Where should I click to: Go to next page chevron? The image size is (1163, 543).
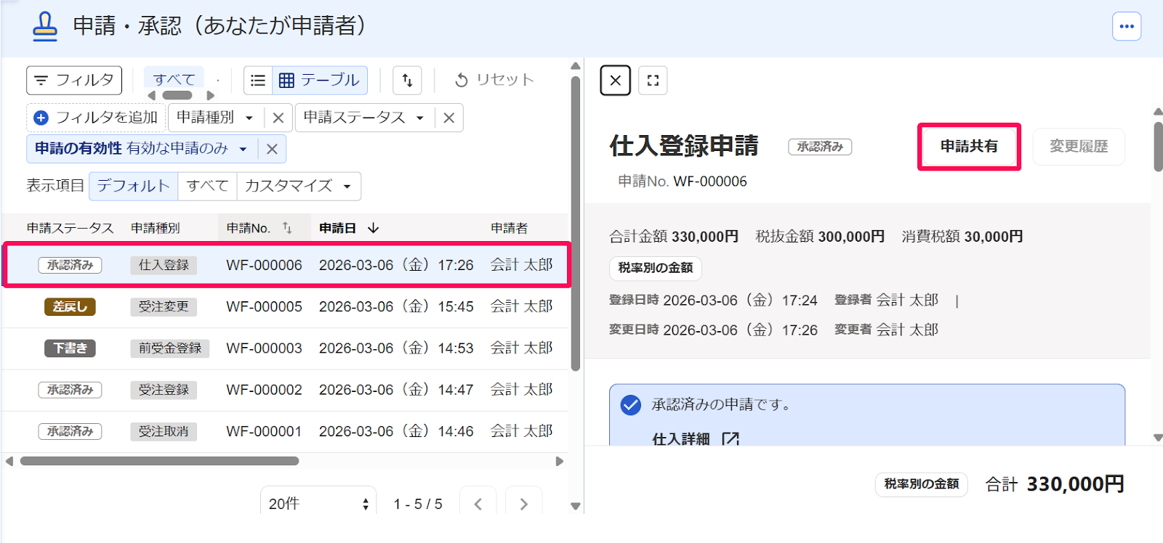523,503
